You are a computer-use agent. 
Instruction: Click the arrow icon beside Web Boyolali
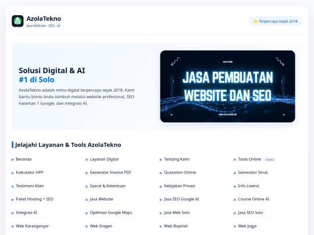tap(161, 227)
